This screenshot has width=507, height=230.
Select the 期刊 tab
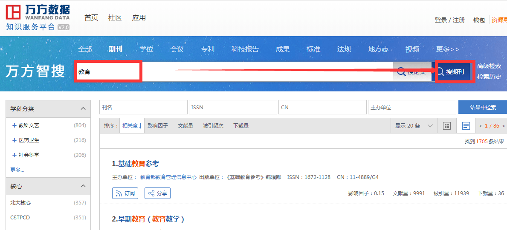coord(116,49)
